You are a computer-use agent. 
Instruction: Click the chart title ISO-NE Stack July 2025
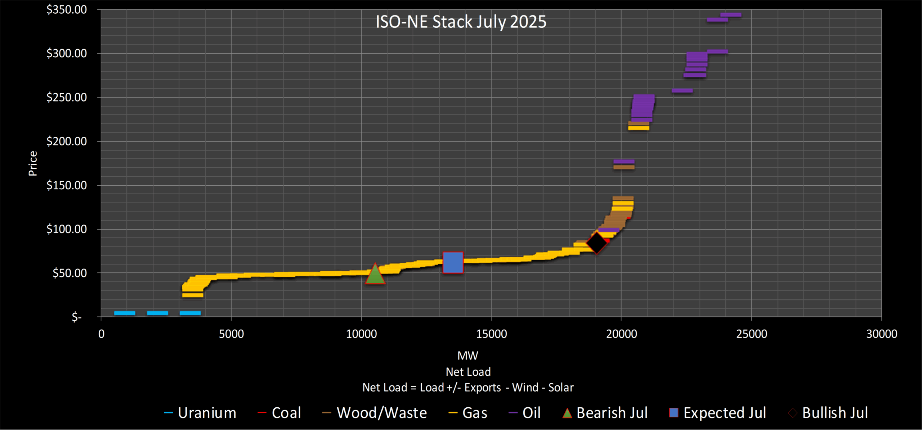click(x=461, y=22)
